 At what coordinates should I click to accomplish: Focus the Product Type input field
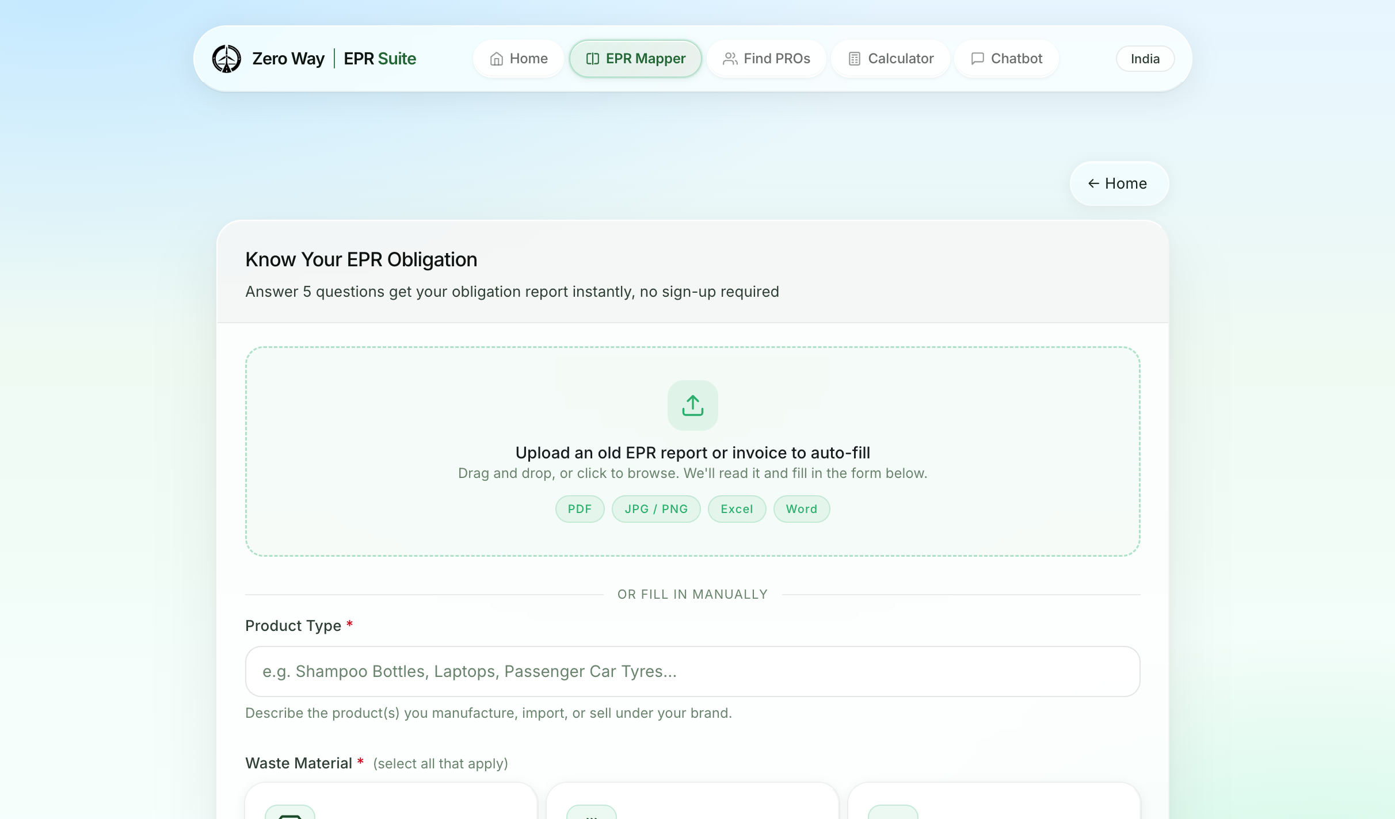coord(692,671)
